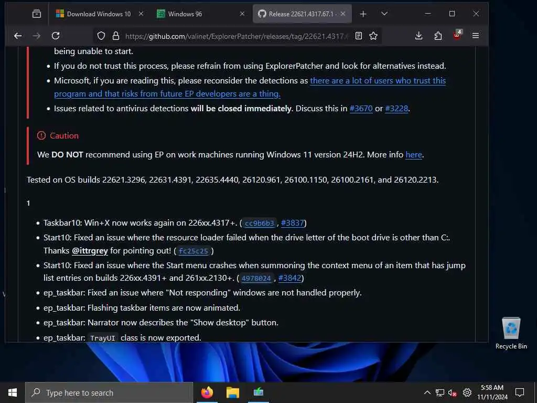Open File Explorer from the taskbar
This screenshot has height=403, width=537.
(232, 393)
